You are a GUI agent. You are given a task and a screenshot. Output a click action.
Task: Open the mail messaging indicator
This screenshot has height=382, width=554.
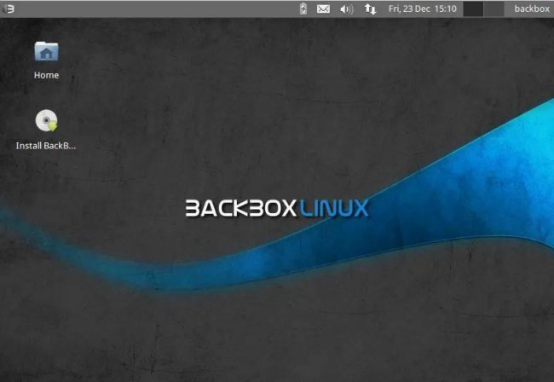pos(323,9)
